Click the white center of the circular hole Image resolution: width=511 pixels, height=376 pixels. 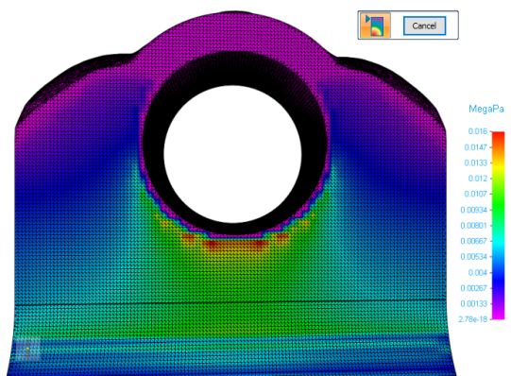232,154
